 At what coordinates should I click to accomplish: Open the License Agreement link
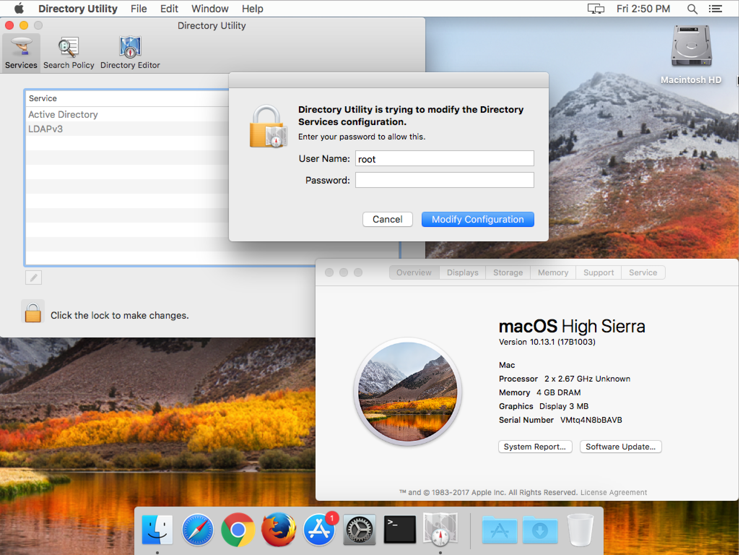click(613, 492)
